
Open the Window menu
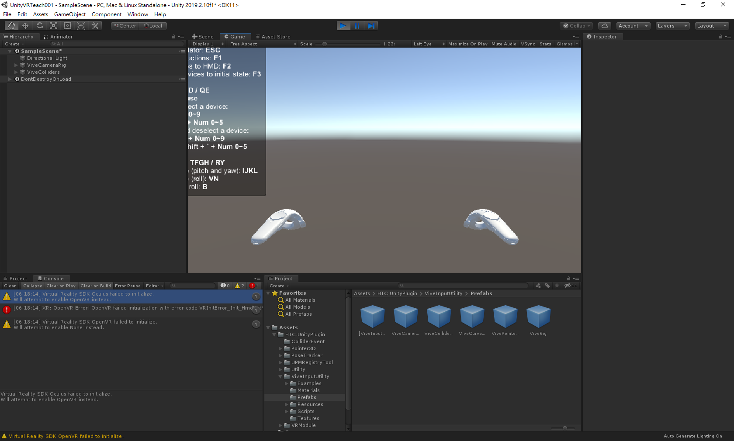(x=138, y=14)
